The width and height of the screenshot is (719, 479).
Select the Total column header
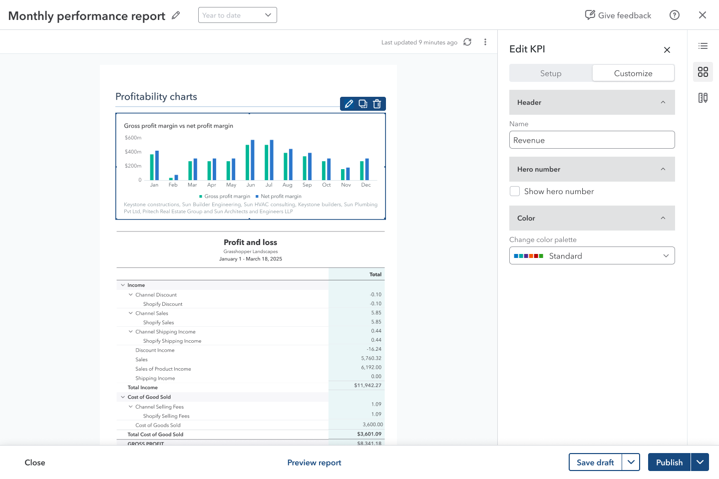click(375, 274)
